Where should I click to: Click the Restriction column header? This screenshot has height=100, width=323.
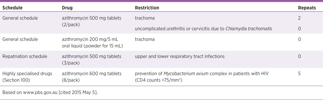[147, 8]
